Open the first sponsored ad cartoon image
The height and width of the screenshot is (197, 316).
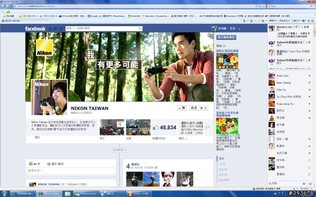tap(227, 61)
